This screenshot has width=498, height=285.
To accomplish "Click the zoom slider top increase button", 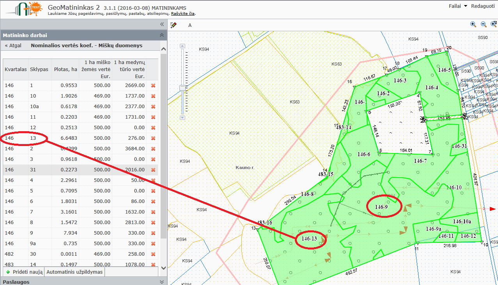I will point(182,46).
